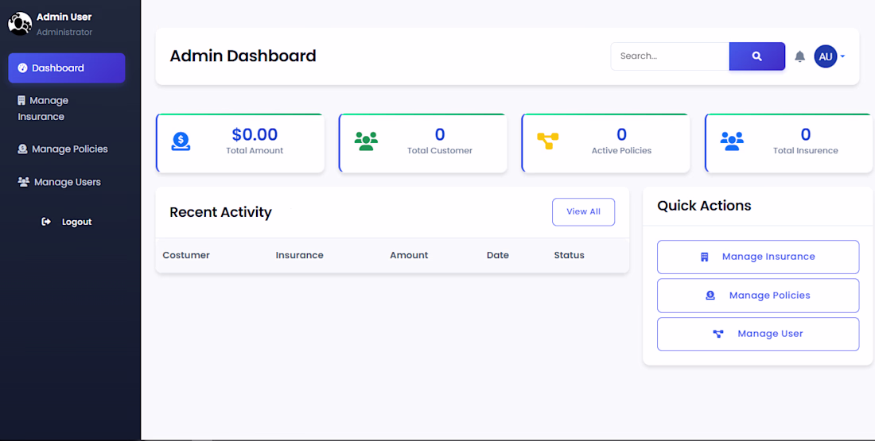The image size is (875, 441).
Task: Click the Administrator role text
Action: (64, 33)
